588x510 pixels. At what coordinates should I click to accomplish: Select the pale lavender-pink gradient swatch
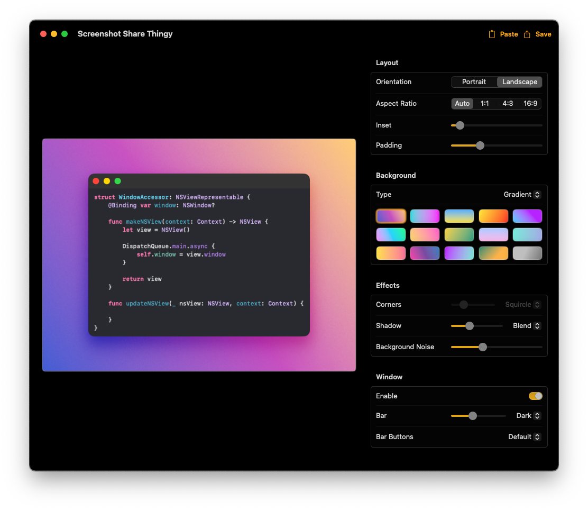(493, 234)
